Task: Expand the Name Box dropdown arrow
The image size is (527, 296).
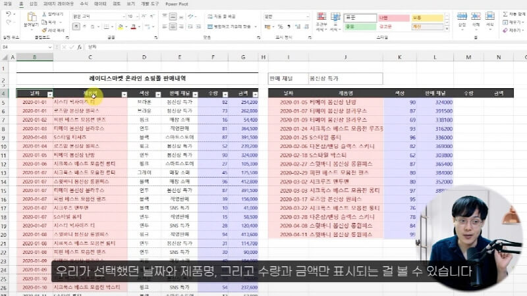Action: [x=50, y=47]
